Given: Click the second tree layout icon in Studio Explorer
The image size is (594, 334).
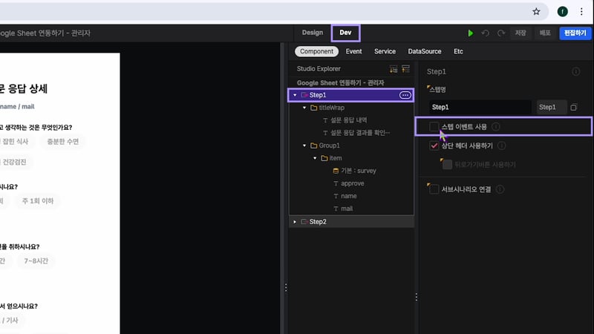Looking at the screenshot, I should tap(405, 69).
